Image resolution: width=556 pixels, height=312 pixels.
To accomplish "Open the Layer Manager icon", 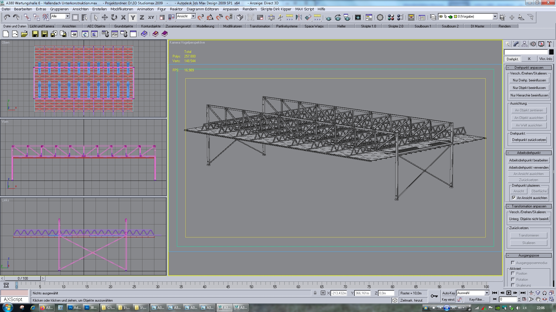I will tap(433, 17).
